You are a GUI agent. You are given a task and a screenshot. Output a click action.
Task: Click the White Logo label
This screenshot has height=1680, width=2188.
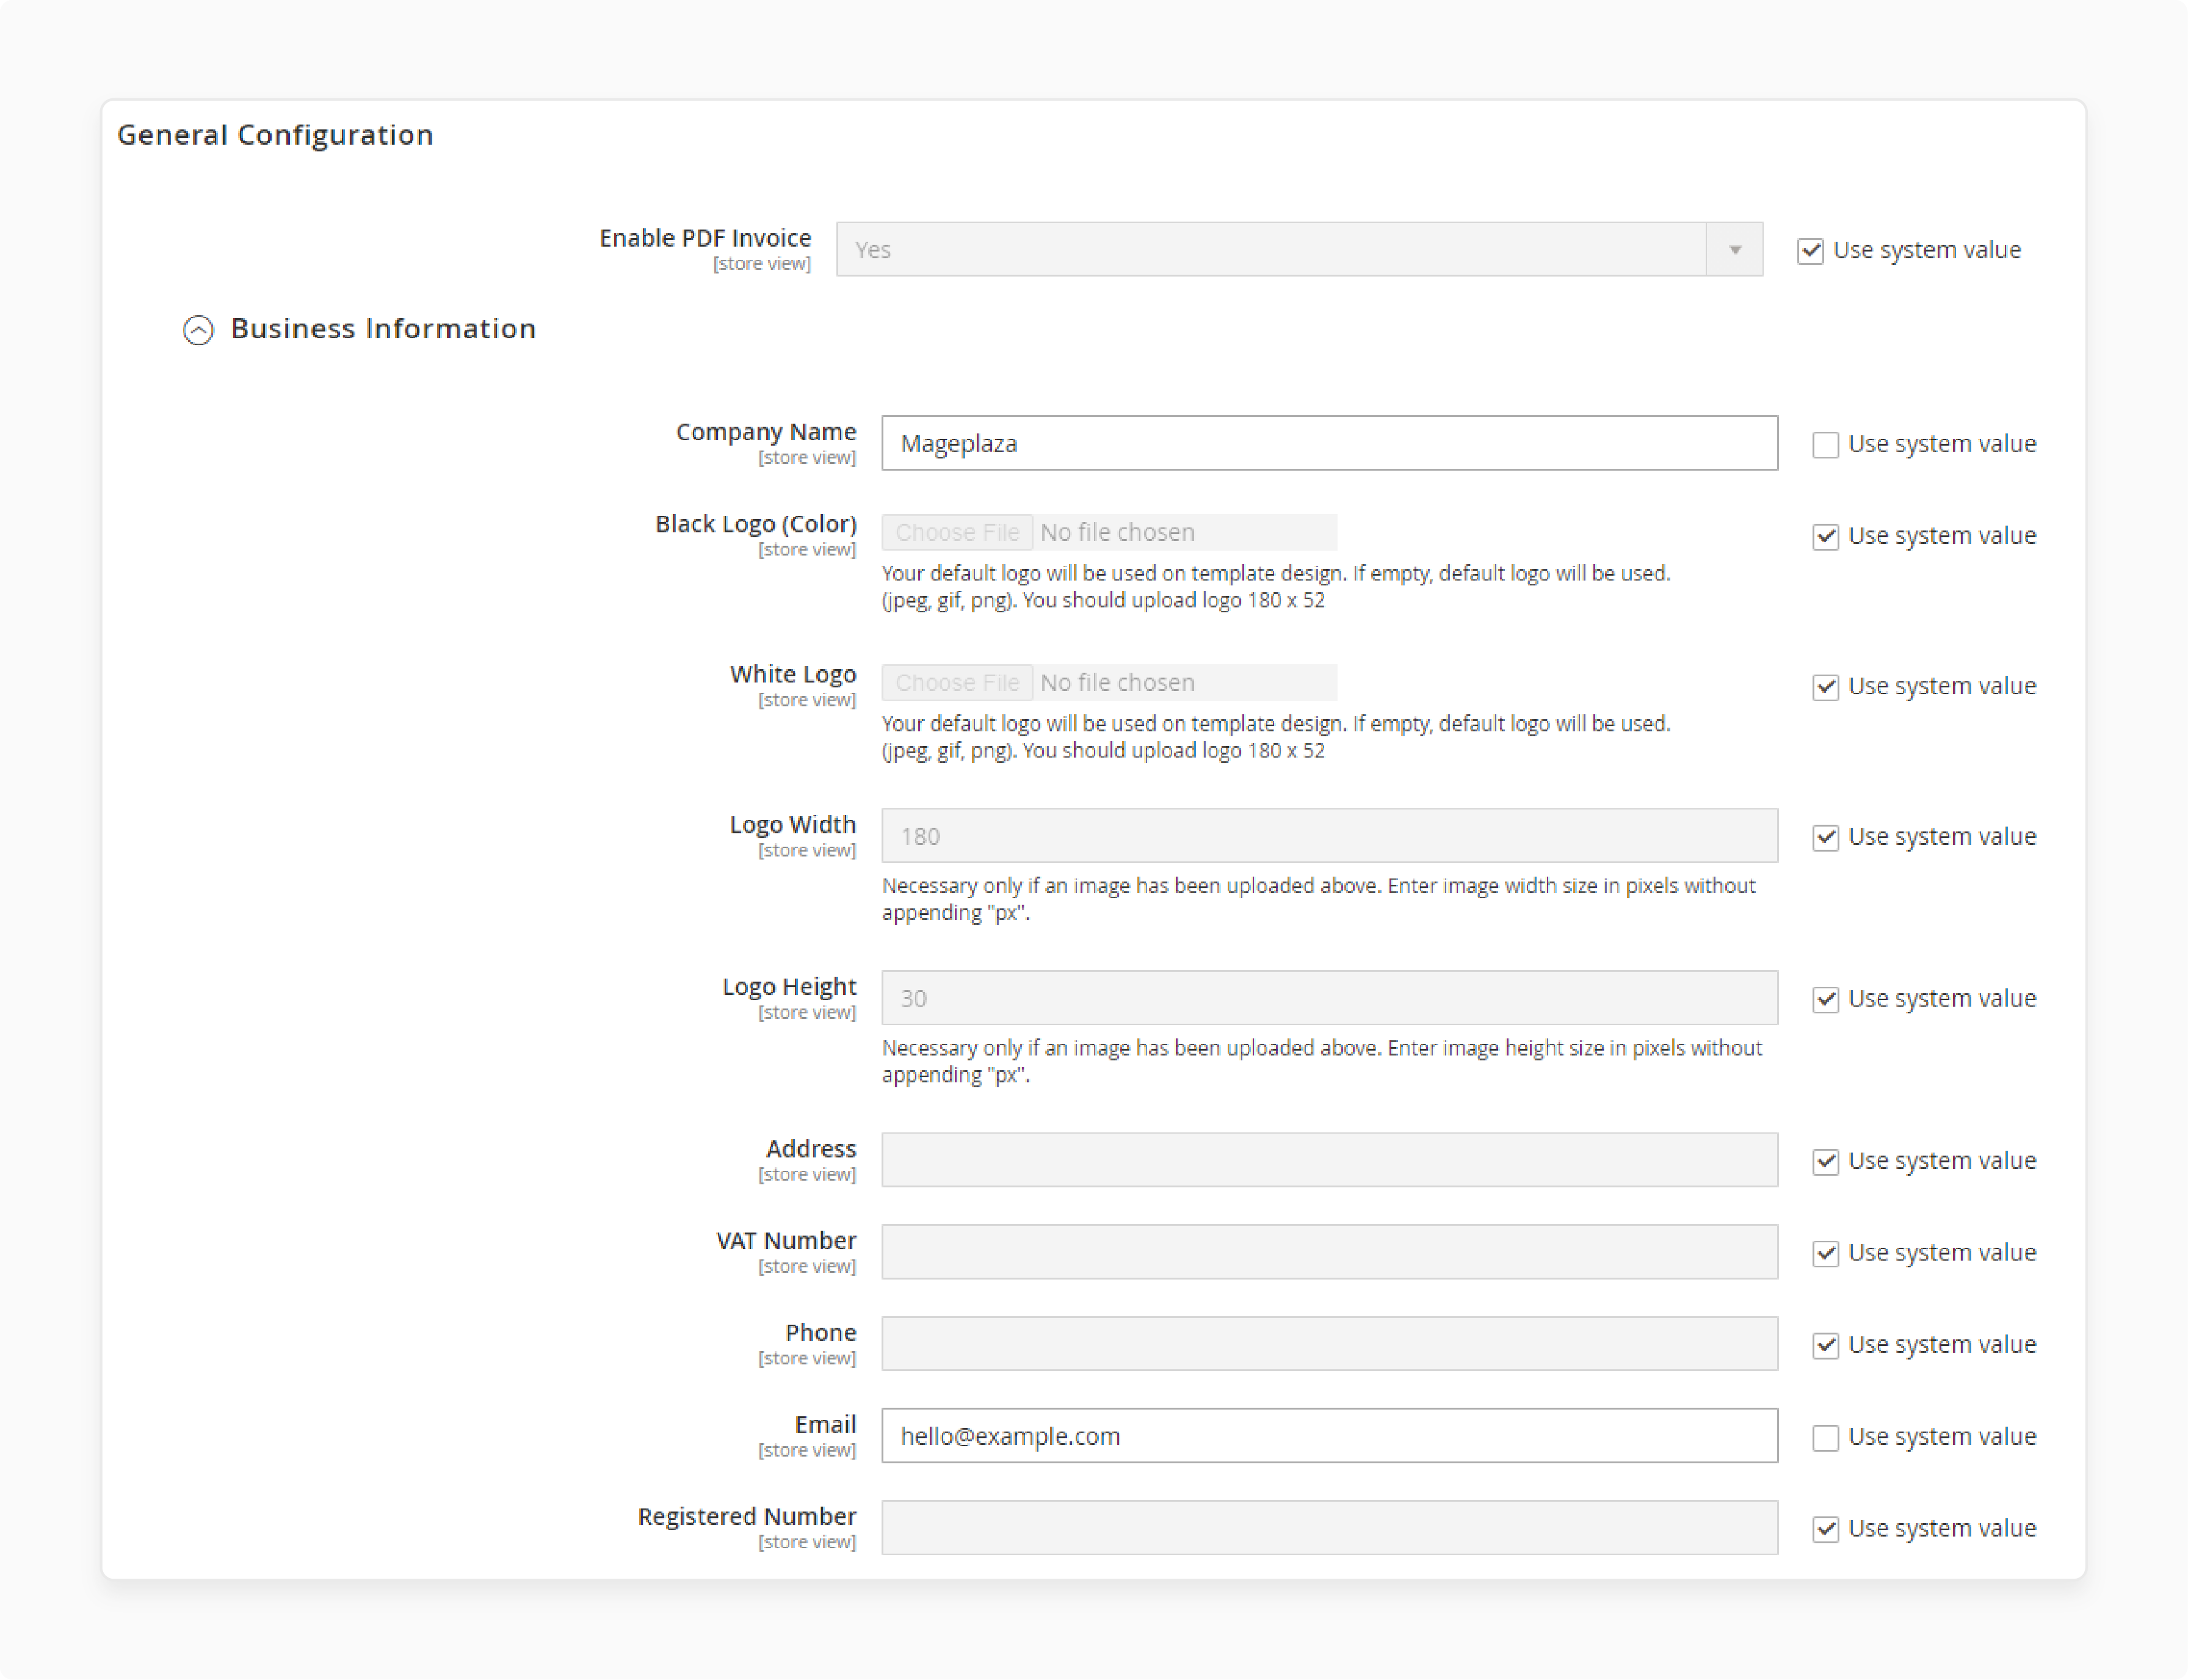793,674
